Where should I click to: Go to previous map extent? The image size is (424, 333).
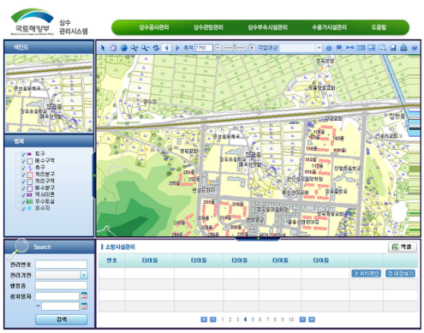[166, 48]
